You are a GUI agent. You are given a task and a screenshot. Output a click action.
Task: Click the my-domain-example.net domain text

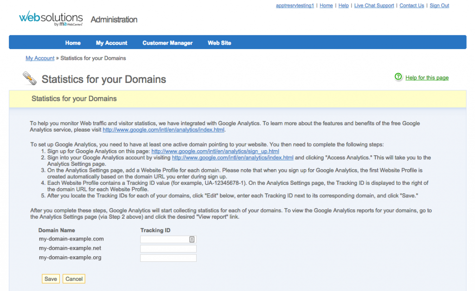point(70,248)
